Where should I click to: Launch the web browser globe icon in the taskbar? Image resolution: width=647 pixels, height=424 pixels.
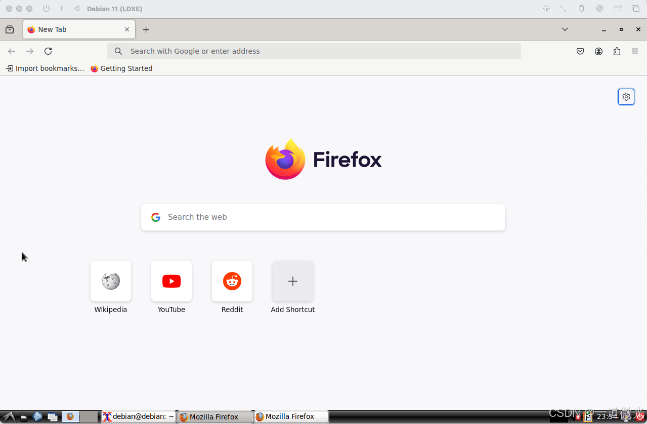click(x=37, y=417)
